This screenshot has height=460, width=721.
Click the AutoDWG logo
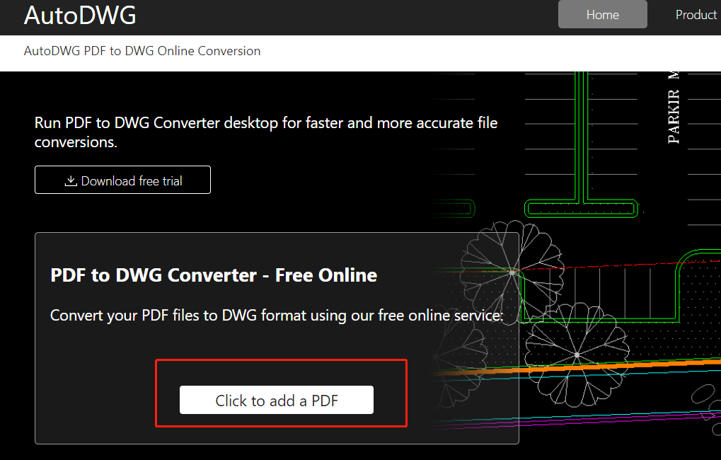pyautogui.click(x=80, y=15)
